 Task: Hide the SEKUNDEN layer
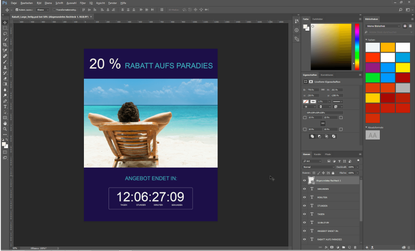click(304, 189)
